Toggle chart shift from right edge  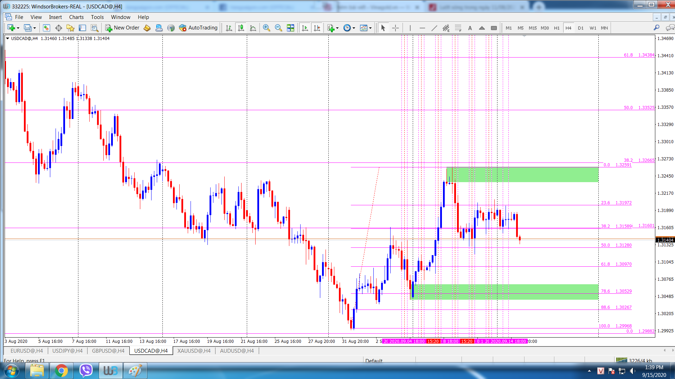point(317,28)
